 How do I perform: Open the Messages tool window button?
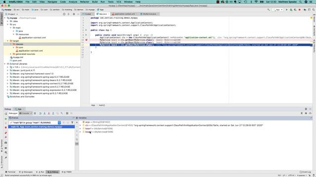[26, 172]
